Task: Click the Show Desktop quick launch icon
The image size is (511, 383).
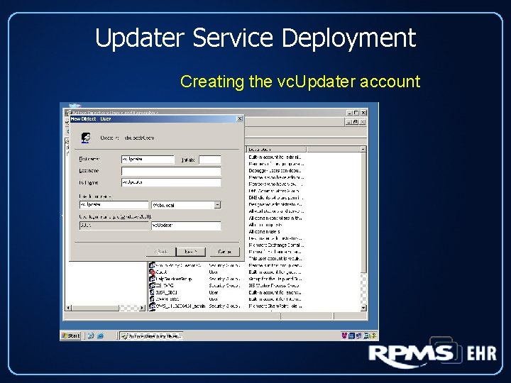Action: click(91, 335)
